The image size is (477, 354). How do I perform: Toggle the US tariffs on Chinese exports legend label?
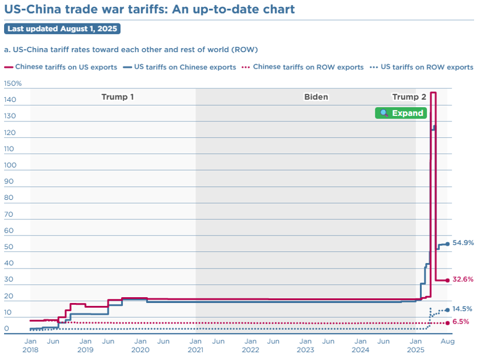[x=185, y=67]
